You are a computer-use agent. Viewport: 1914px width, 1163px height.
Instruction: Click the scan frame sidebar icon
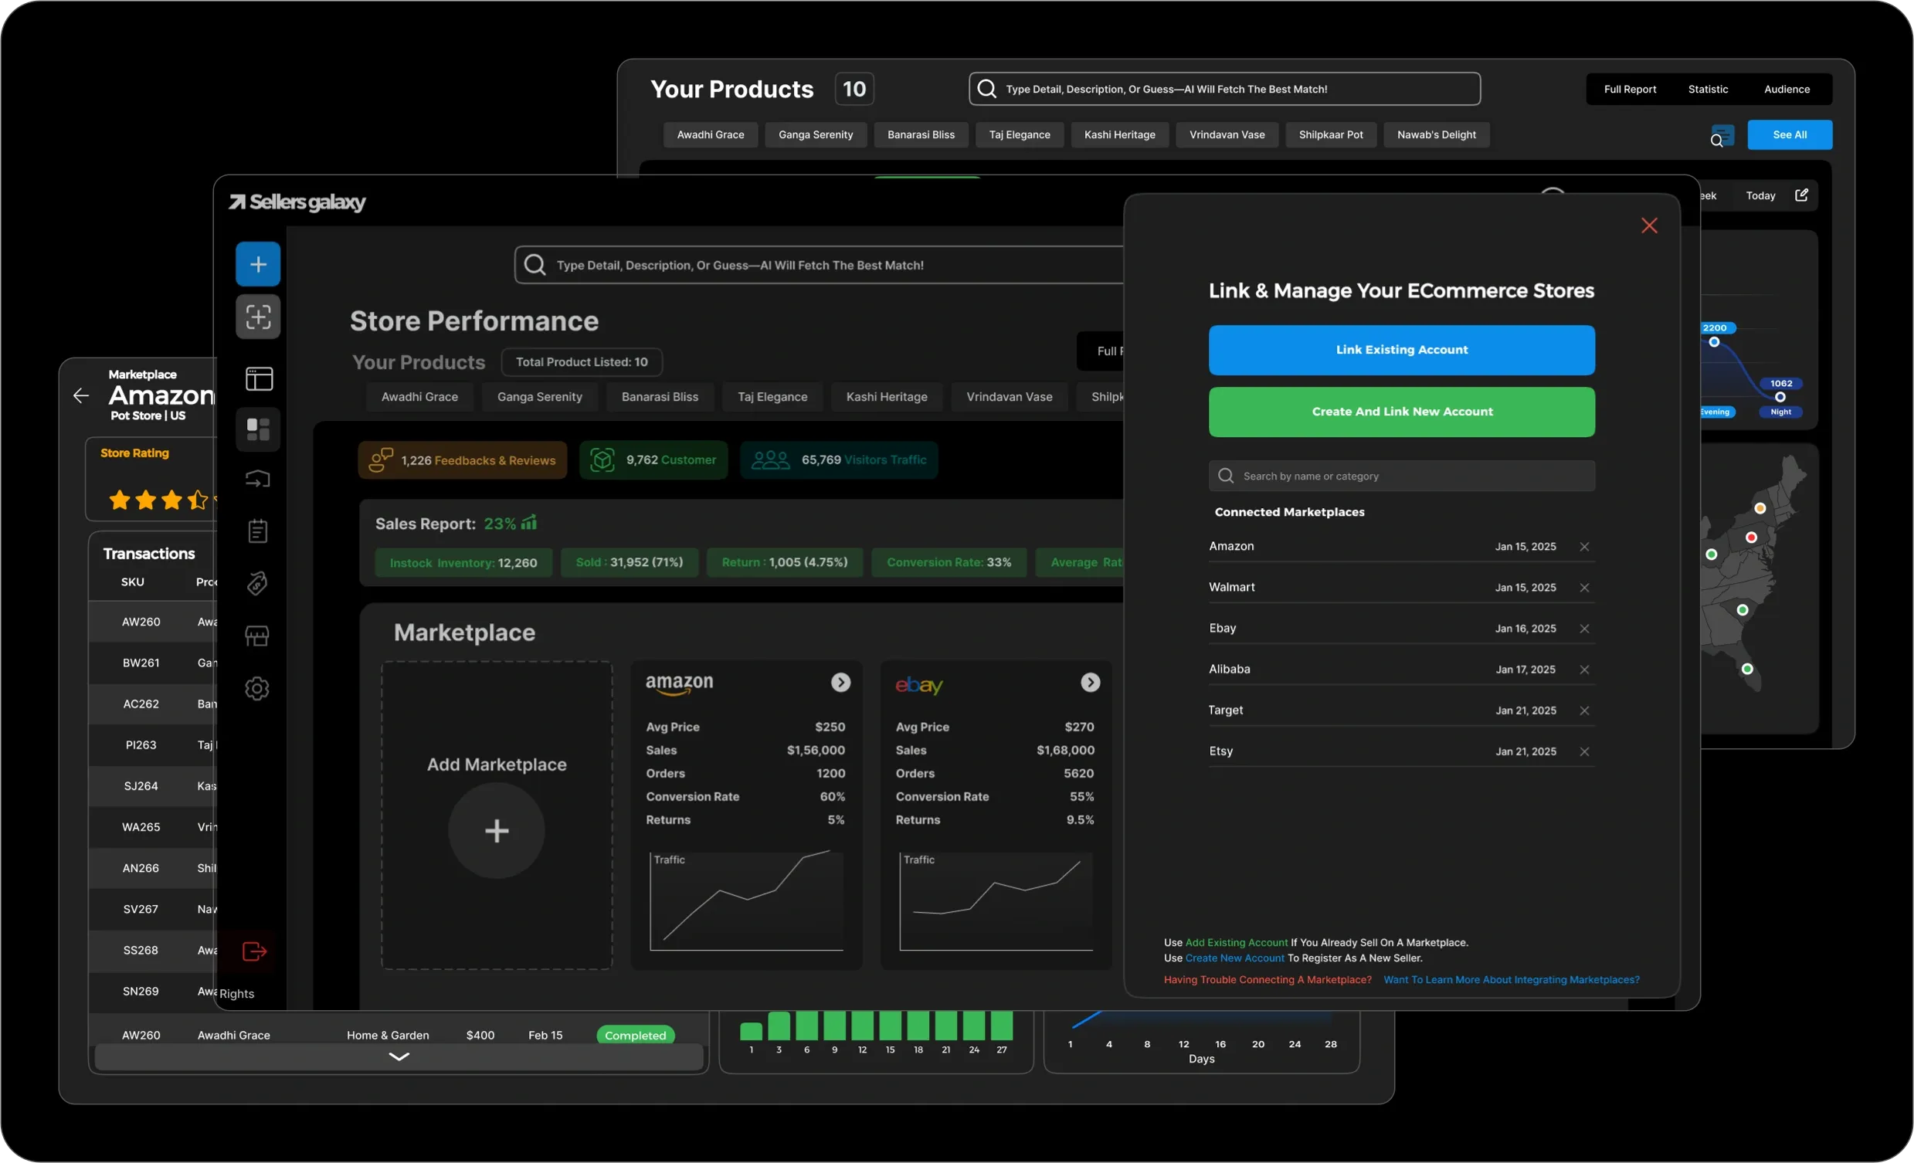pyautogui.click(x=258, y=317)
